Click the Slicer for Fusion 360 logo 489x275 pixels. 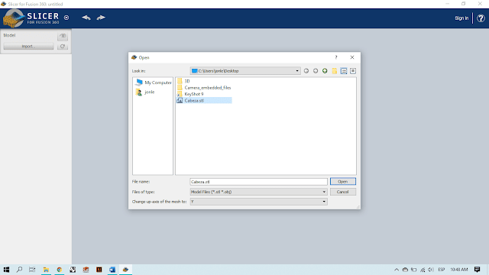(31, 18)
